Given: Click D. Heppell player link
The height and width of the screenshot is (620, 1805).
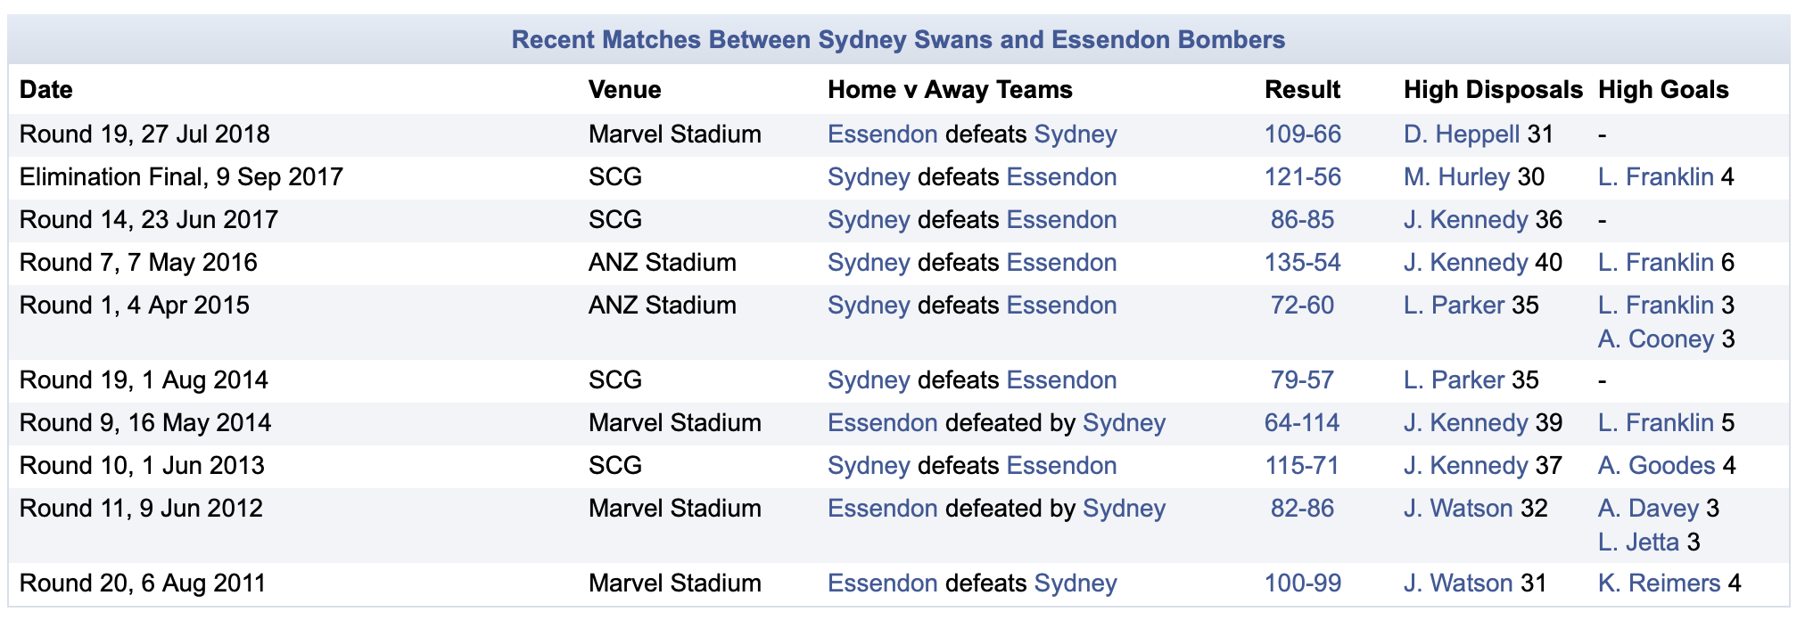Looking at the screenshot, I should coord(1462,135).
